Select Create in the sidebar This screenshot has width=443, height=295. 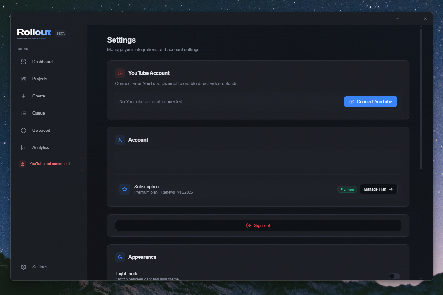(49, 96)
